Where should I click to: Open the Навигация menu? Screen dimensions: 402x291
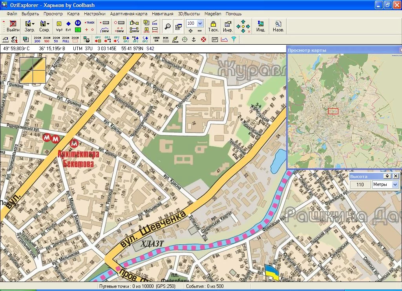[x=163, y=14]
